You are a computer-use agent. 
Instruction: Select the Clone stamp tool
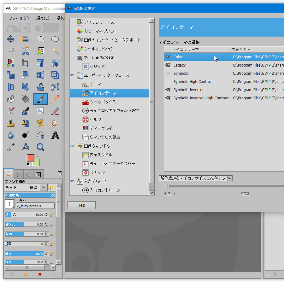pyautogui.click(x=11, y=123)
